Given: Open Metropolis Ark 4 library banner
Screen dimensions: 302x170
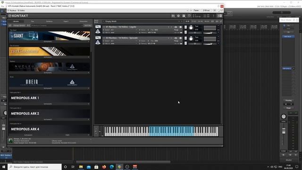Looking at the screenshot, I should 50,129.
